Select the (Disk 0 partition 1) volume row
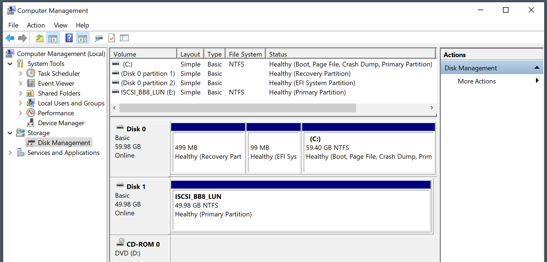This screenshot has width=547, height=262. 273,74
